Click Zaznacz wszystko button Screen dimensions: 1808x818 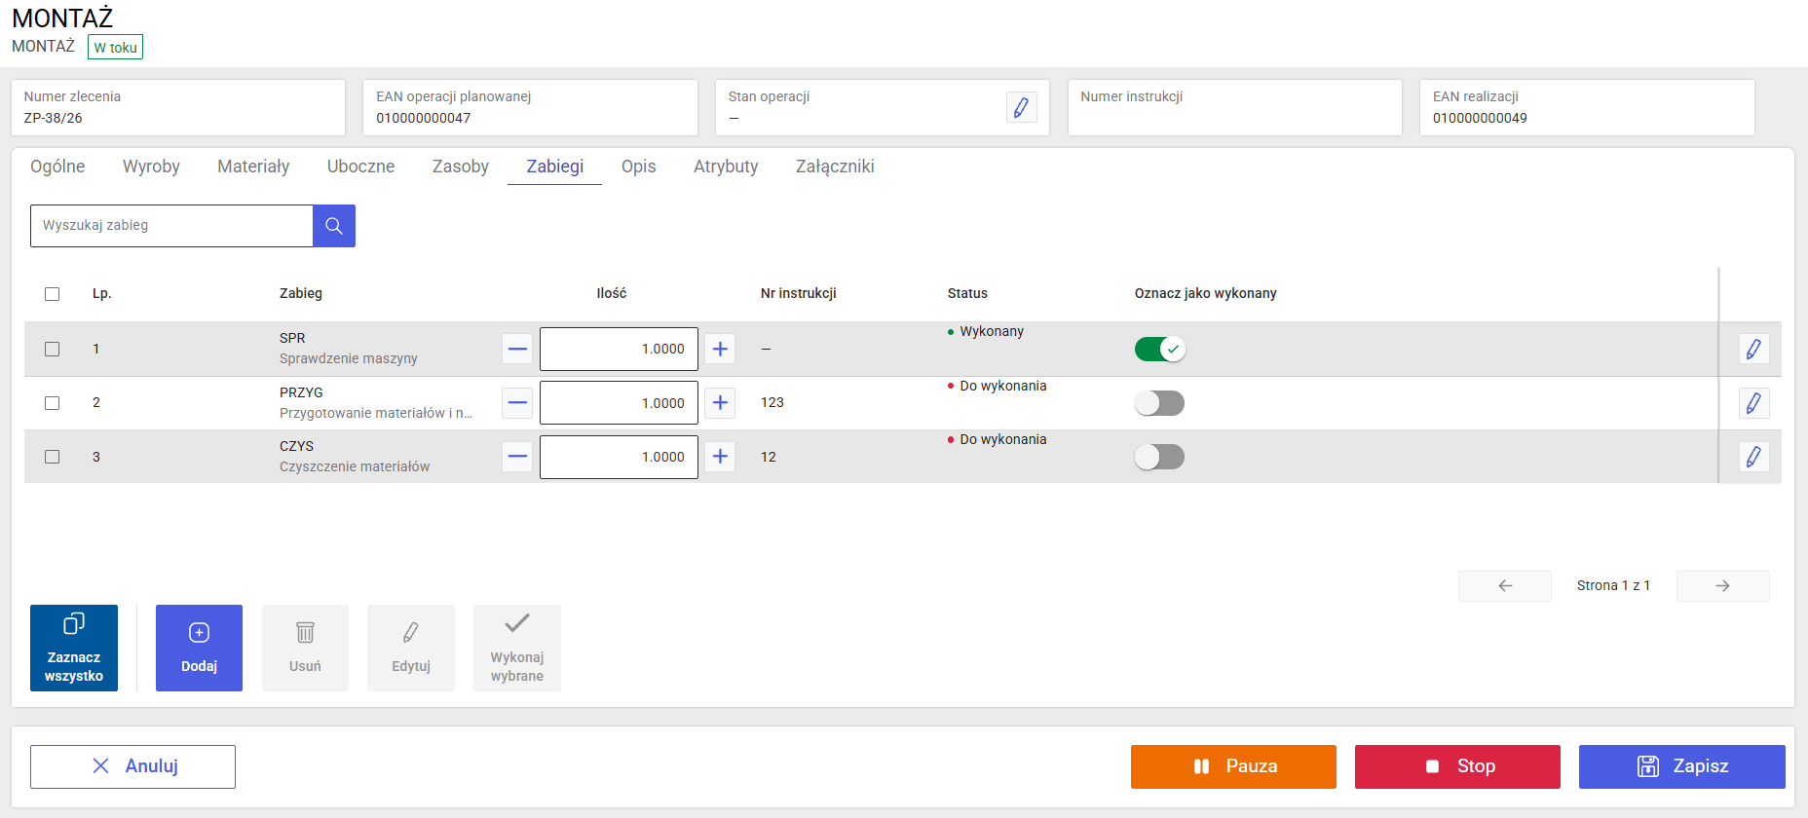[74, 649]
